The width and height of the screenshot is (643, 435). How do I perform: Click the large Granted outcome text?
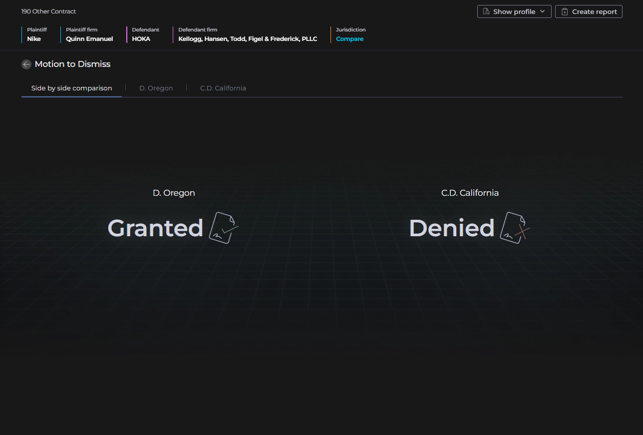[155, 228]
